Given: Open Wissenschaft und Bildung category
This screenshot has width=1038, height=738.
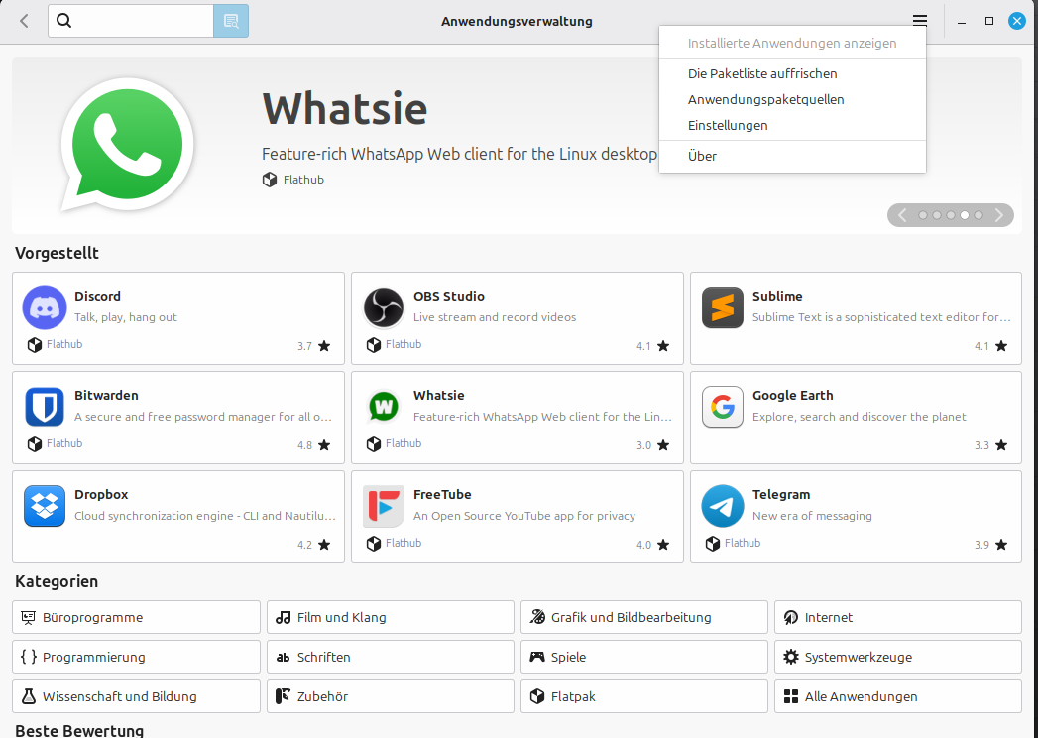Looking at the screenshot, I should pyautogui.click(x=136, y=697).
